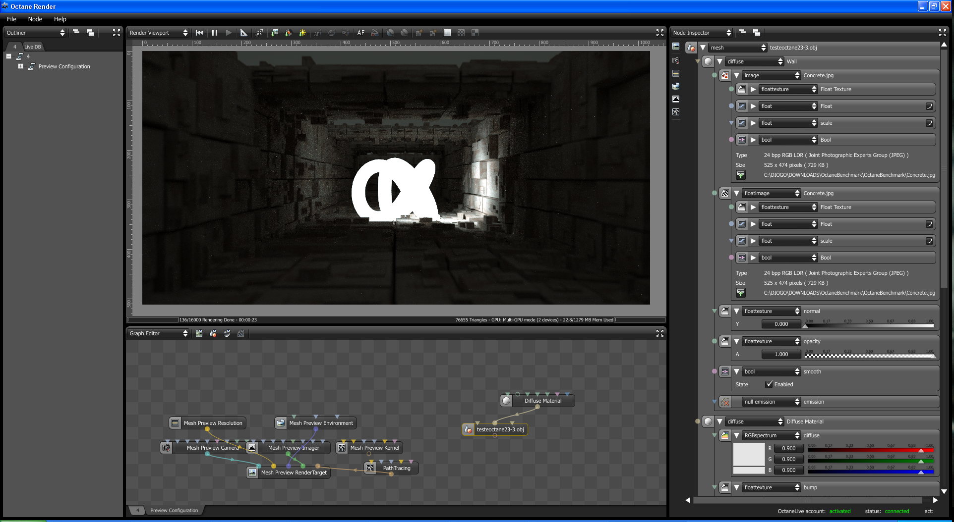Image resolution: width=954 pixels, height=522 pixels.
Task: Select the Mesh Preview Environment node
Action: [x=316, y=423]
